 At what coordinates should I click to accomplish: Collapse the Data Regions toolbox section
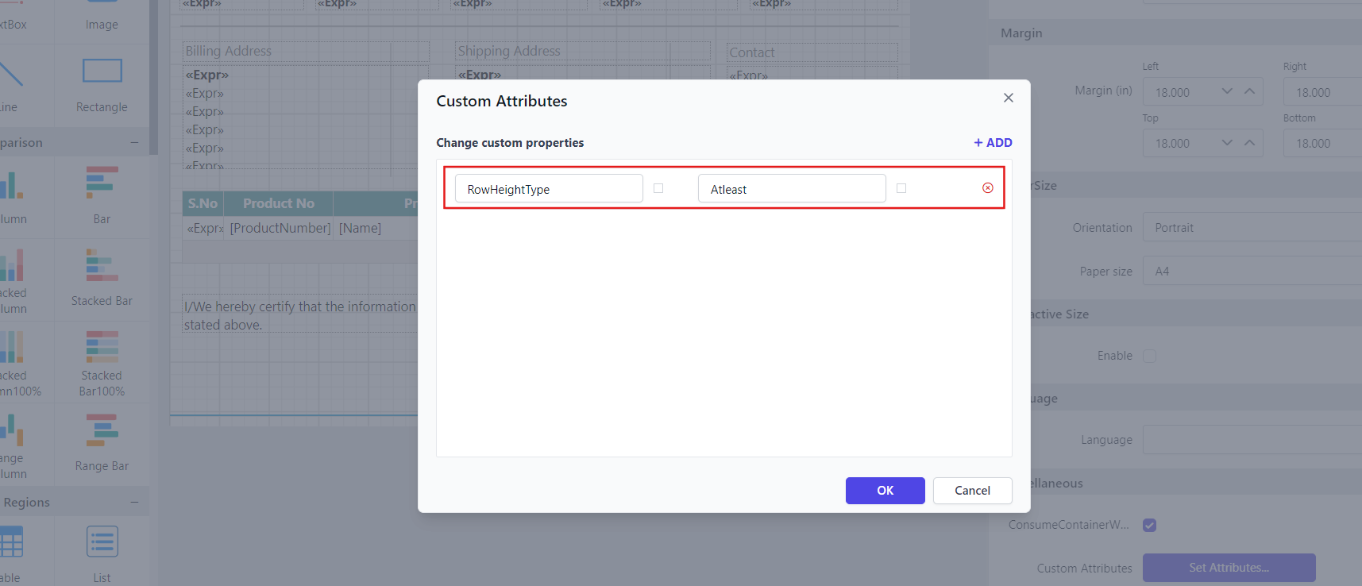point(134,503)
